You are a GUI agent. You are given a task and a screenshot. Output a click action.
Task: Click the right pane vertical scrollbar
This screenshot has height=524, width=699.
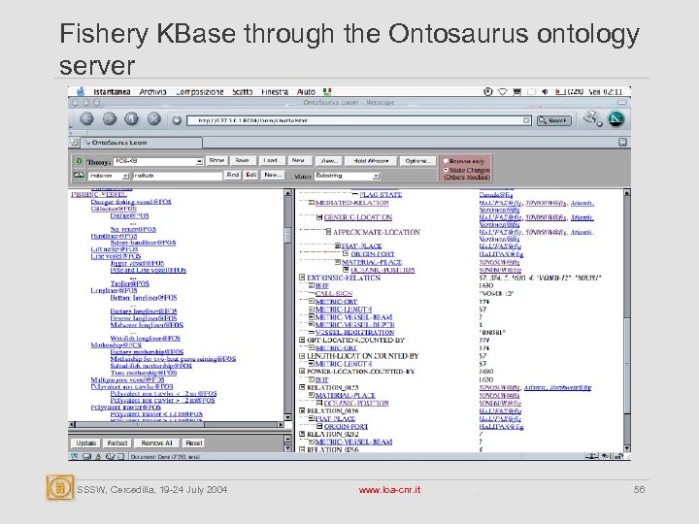627,321
